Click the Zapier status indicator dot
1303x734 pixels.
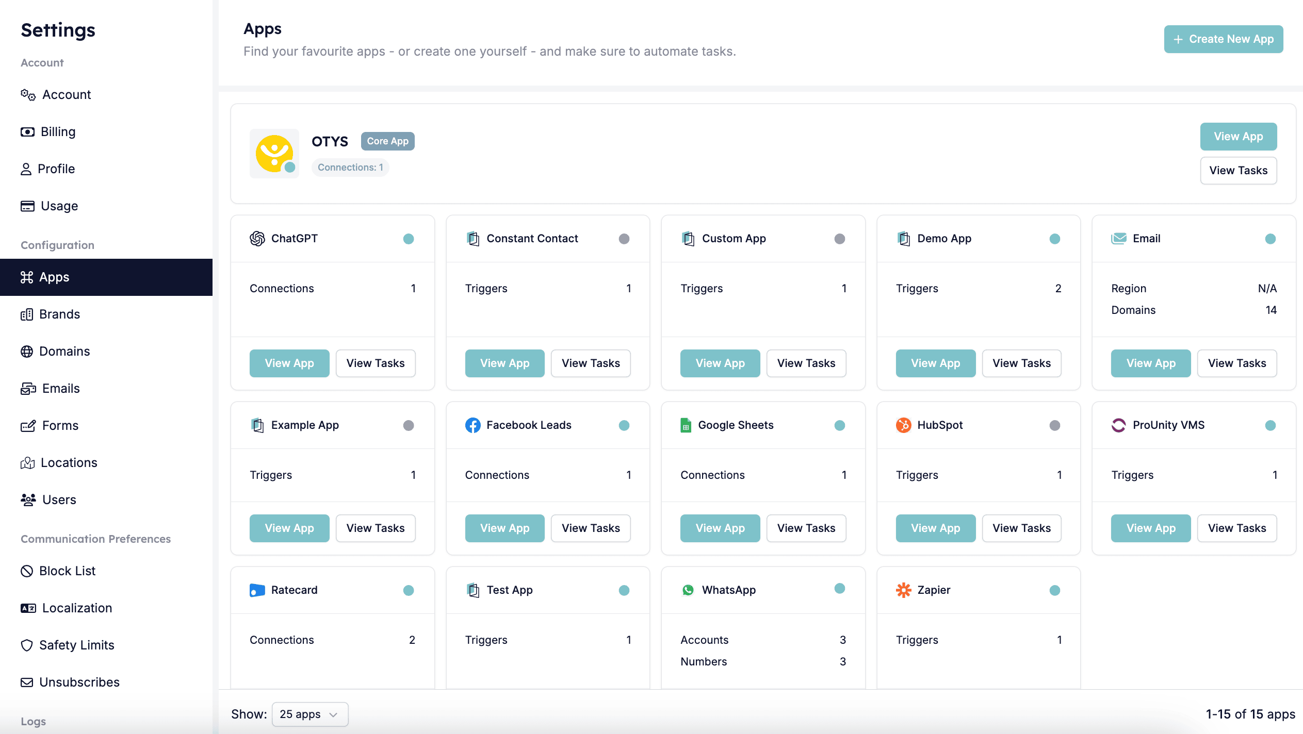coord(1055,590)
